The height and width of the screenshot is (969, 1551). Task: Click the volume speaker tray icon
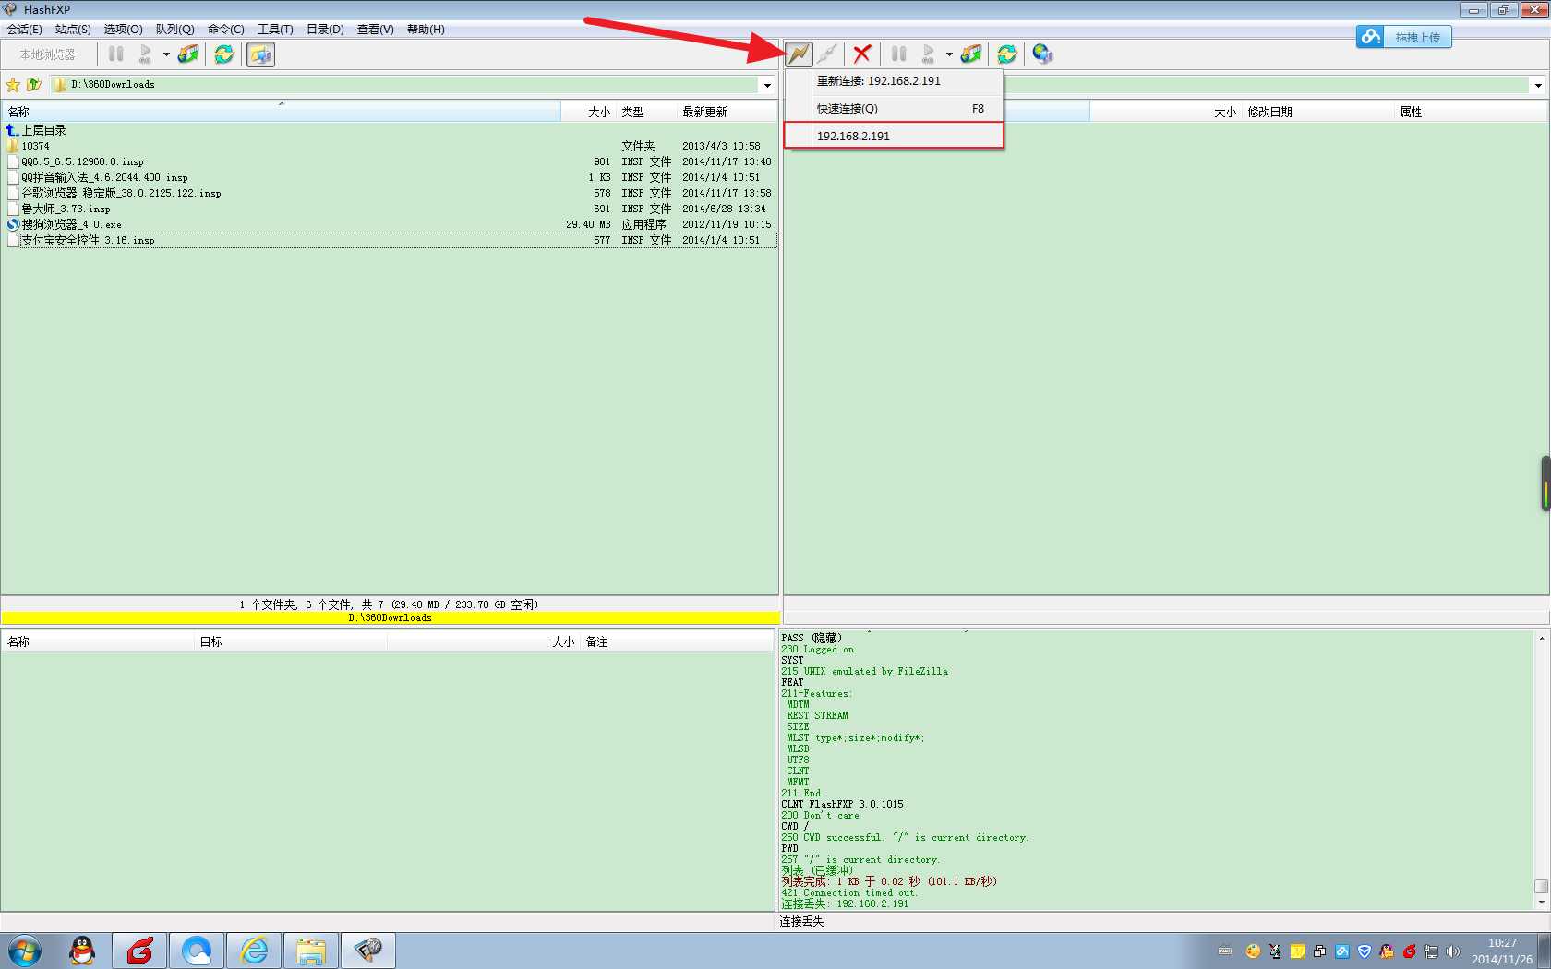click(1453, 951)
